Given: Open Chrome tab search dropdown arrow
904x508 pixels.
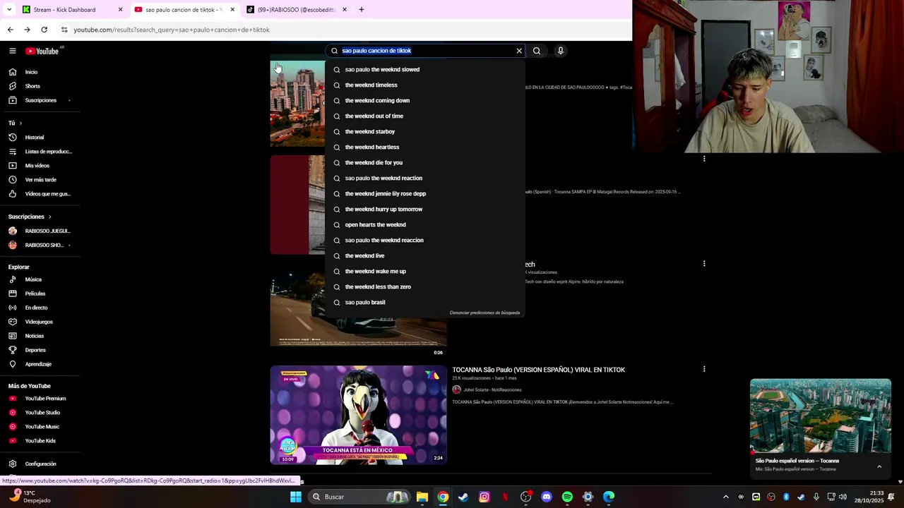Looking at the screenshot, I should (x=9, y=10).
